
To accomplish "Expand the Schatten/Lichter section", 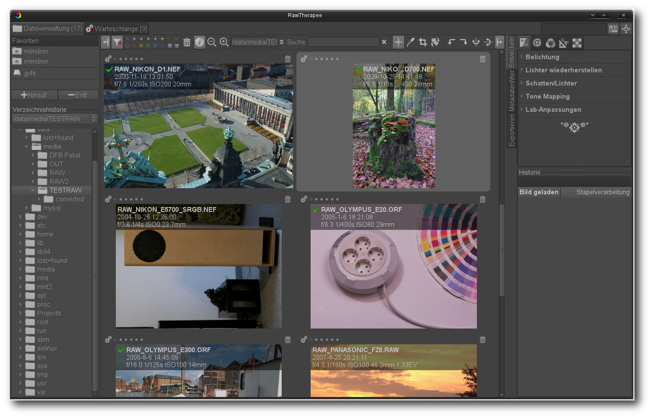I will pyautogui.click(x=574, y=83).
